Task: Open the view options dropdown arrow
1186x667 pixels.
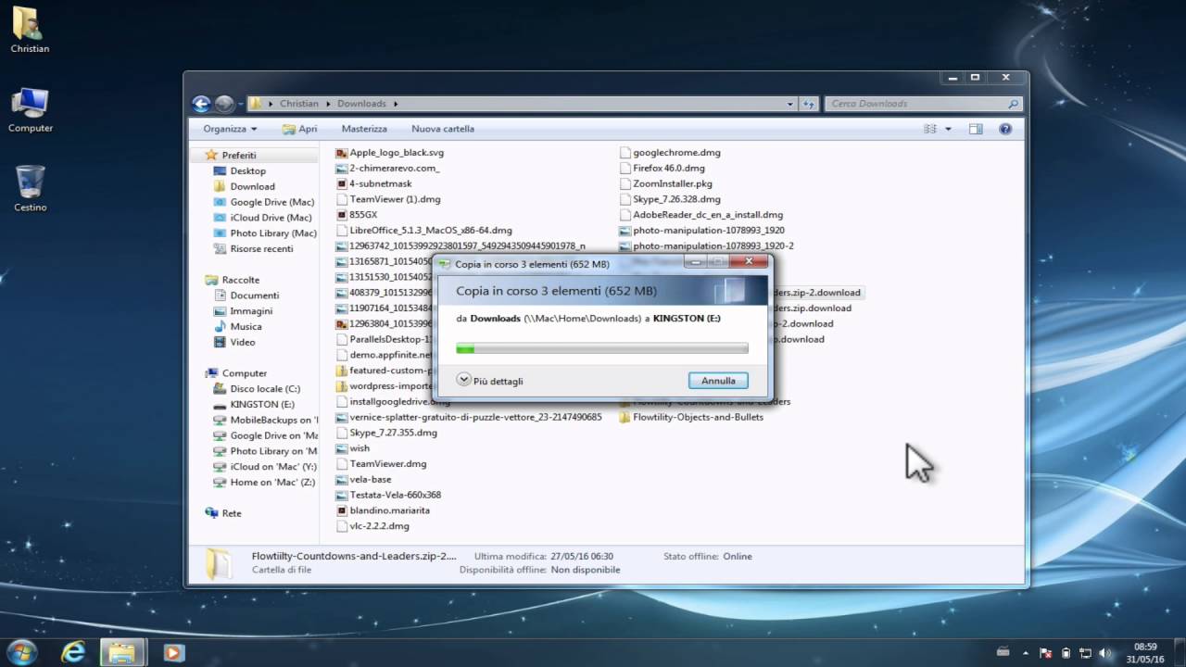Action: (x=948, y=129)
